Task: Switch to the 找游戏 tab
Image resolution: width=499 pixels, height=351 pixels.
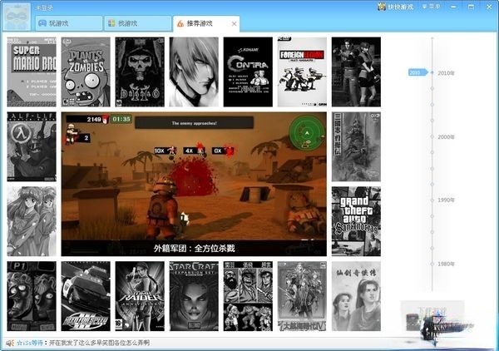Action: click(x=138, y=23)
